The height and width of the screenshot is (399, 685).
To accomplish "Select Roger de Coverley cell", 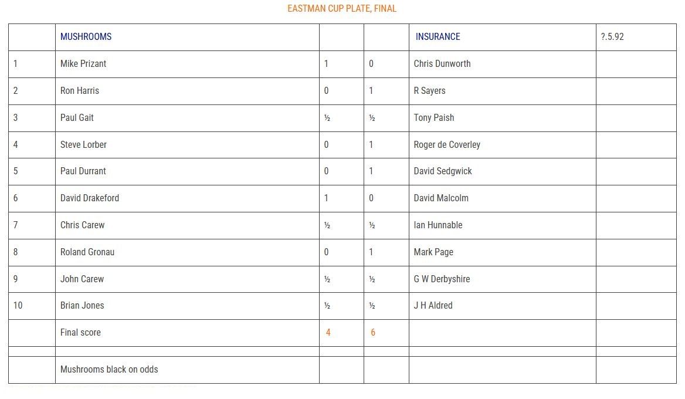I will point(503,145).
